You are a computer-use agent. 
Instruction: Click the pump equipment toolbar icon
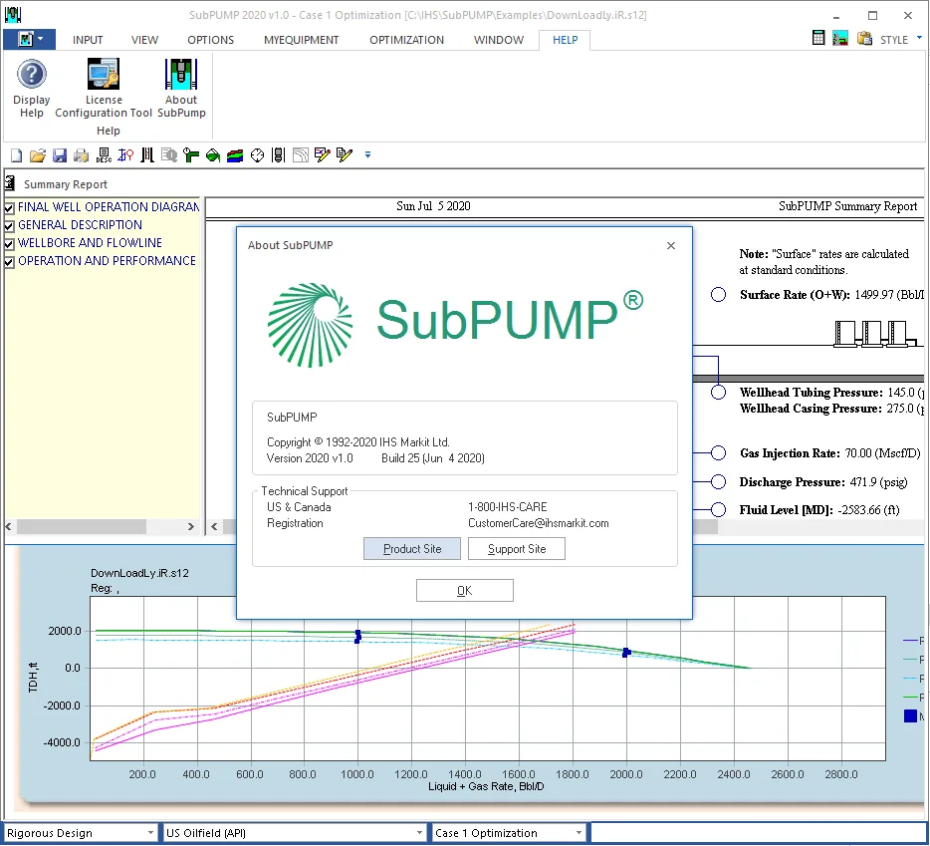click(278, 155)
